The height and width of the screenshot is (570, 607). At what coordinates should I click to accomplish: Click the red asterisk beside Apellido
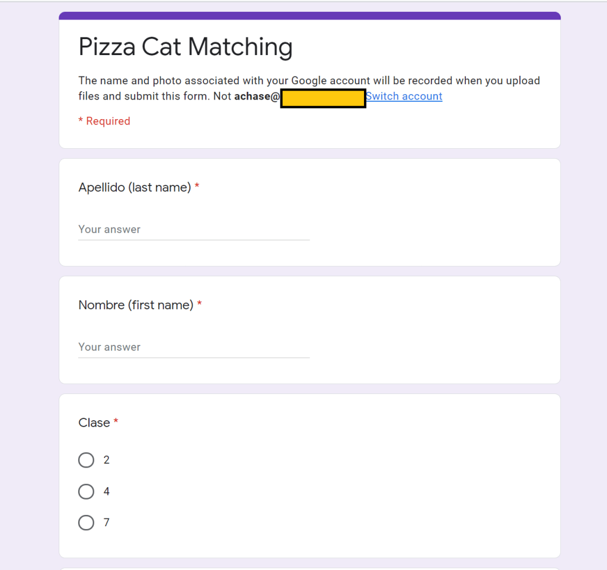197,187
